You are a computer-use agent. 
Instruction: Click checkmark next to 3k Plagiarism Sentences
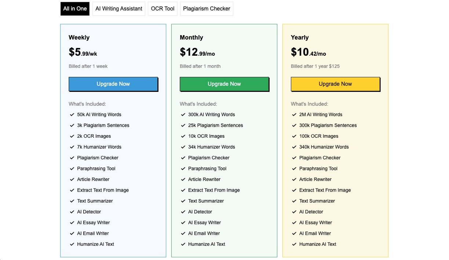click(x=72, y=125)
